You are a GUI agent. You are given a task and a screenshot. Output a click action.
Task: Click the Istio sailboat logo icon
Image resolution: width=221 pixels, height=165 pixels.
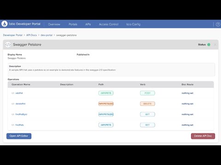pyautogui.click(x=5, y=24)
